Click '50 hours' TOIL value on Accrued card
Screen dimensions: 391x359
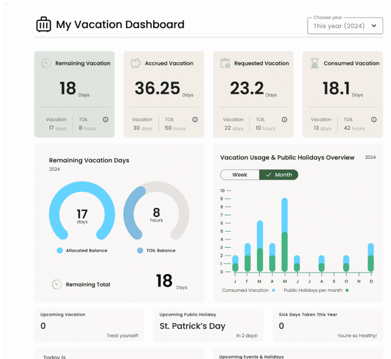pos(175,128)
